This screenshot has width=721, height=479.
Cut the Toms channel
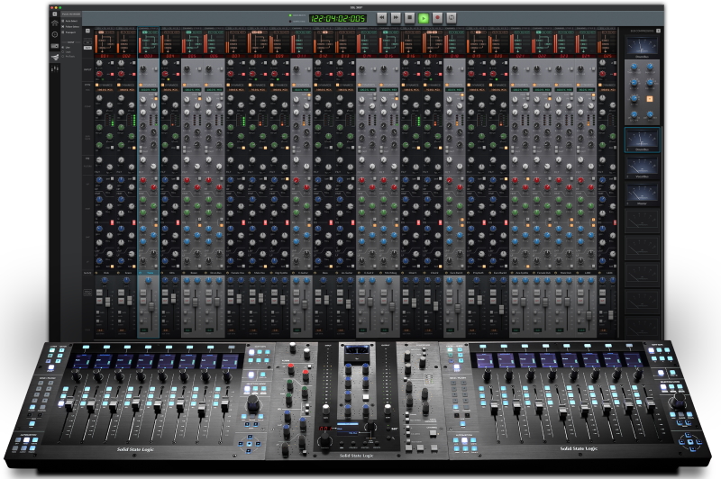click(x=143, y=300)
